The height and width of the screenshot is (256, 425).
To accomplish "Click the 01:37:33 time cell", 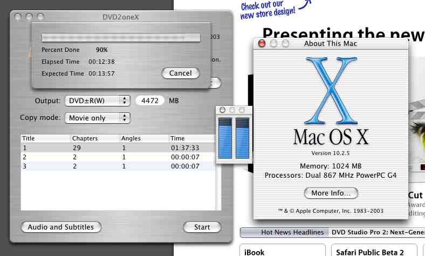I will 185,148.
